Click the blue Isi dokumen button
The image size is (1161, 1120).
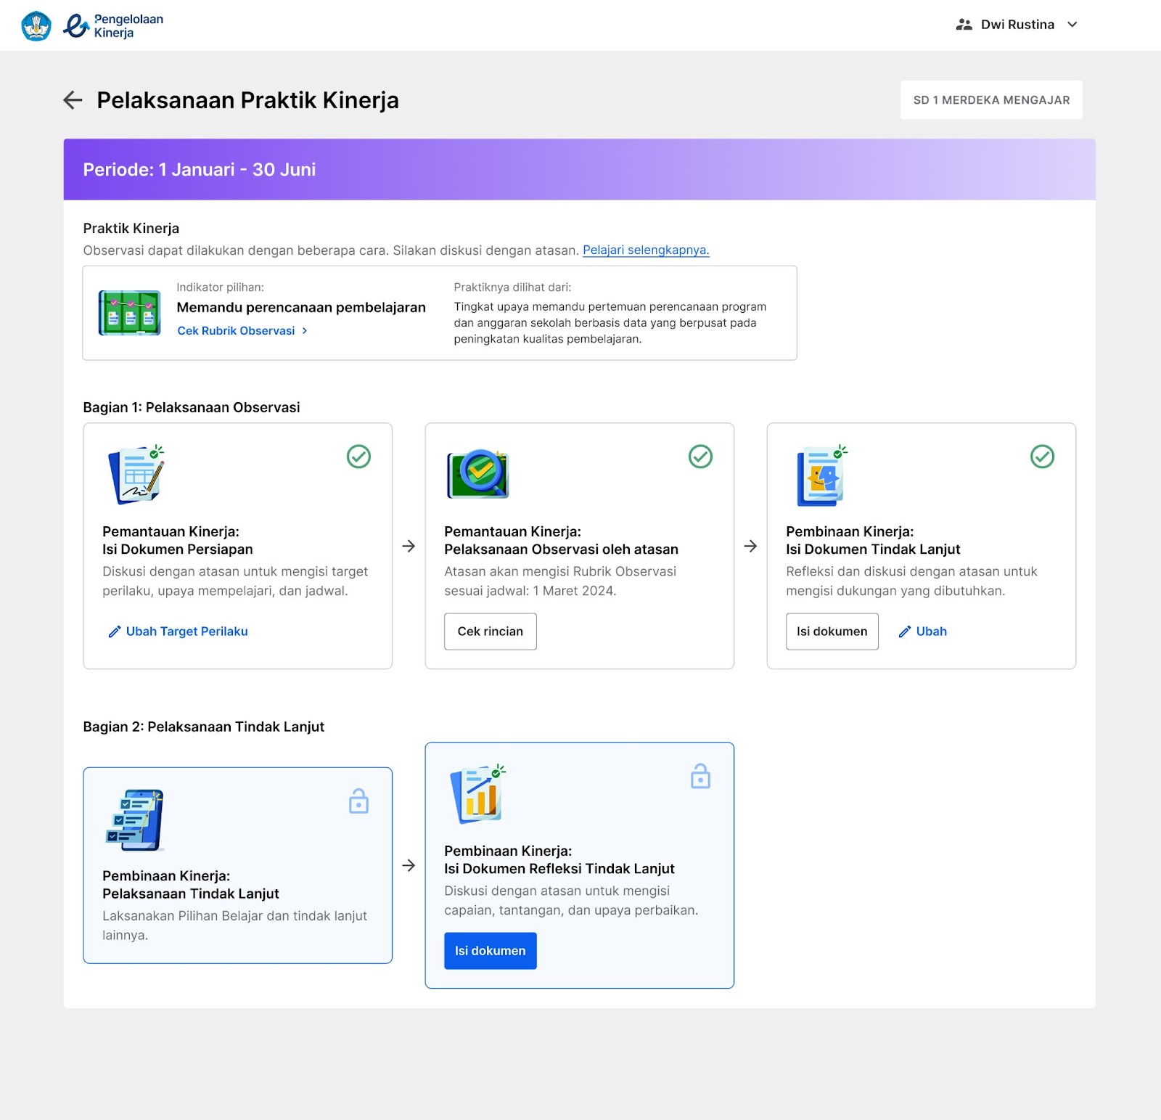[x=491, y=951]
